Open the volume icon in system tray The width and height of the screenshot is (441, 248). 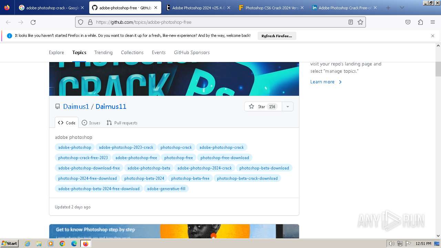[x=391, y=244]
